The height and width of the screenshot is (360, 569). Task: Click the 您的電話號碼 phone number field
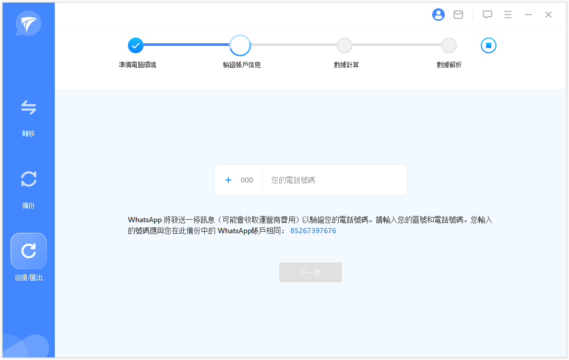(x=334, y=180)
